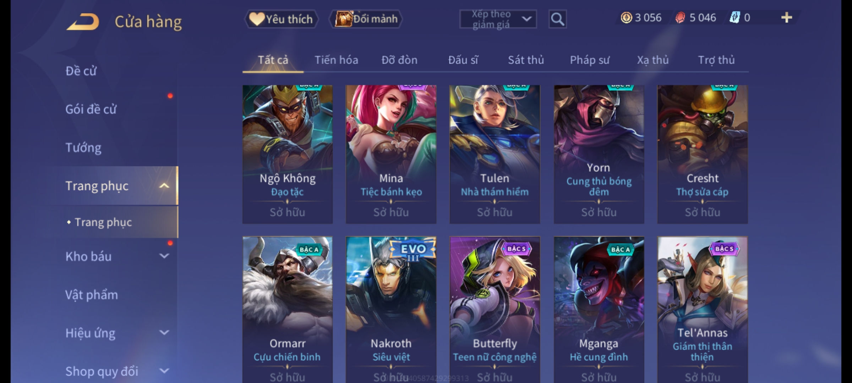Open the Tướng sidebar menu
Image resolution: width=852 pixels, height=383 pixels.
[x=83, y=148]
